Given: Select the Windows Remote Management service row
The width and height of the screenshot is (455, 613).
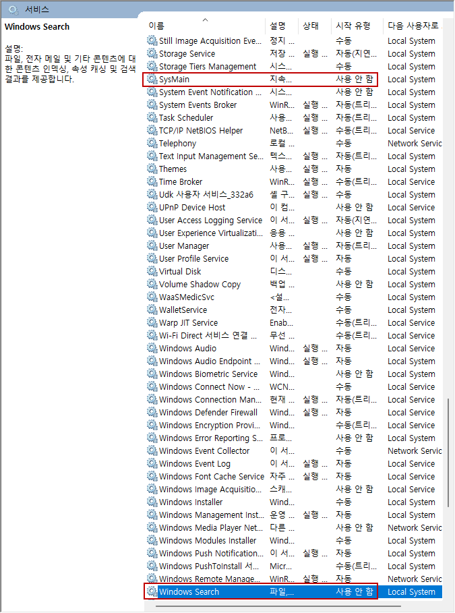Looking at the screenshot, I should (x=295, y=579).
